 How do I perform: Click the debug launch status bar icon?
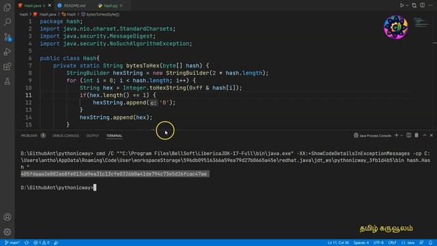(x=56, y=243)
